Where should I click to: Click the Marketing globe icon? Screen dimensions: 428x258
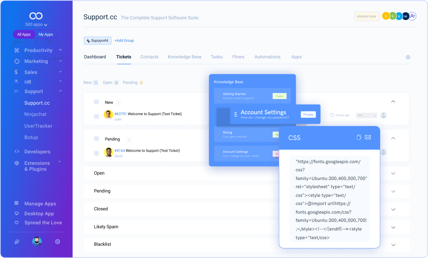17,61
